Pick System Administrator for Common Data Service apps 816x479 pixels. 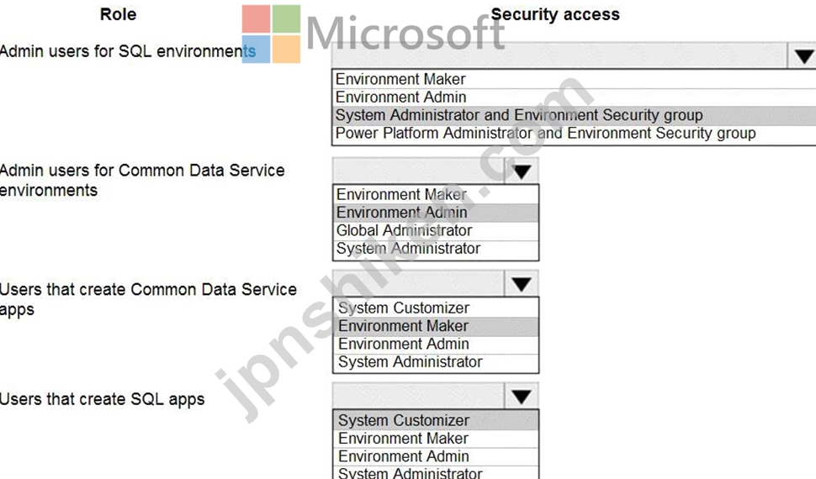pos(436,362)
